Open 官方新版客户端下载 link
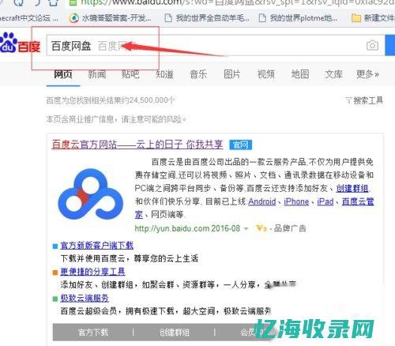 coord(97,246)
